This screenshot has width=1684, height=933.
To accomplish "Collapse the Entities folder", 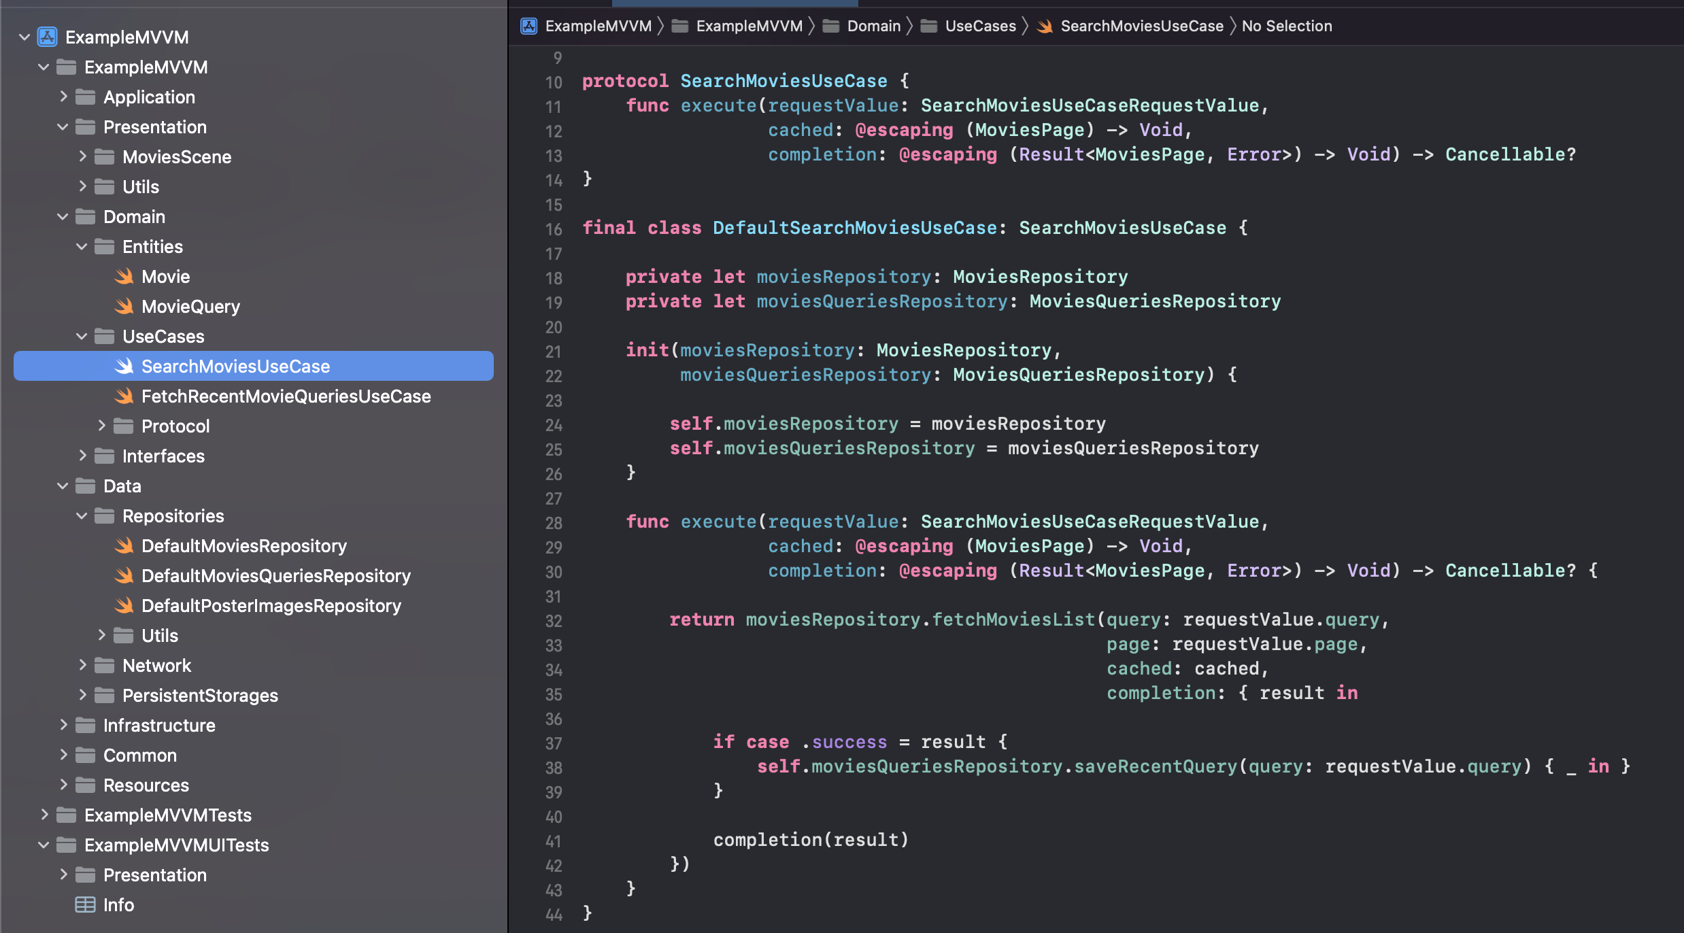I will [x=82, y=246].
